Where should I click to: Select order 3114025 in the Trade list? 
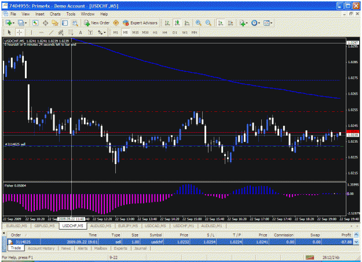(x=180, y=242)
